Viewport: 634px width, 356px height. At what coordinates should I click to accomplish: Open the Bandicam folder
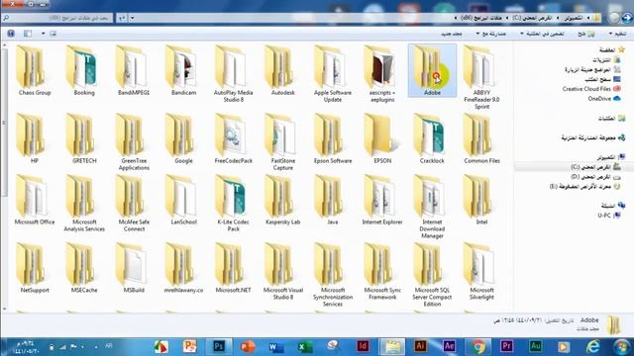tap(183, 70)
